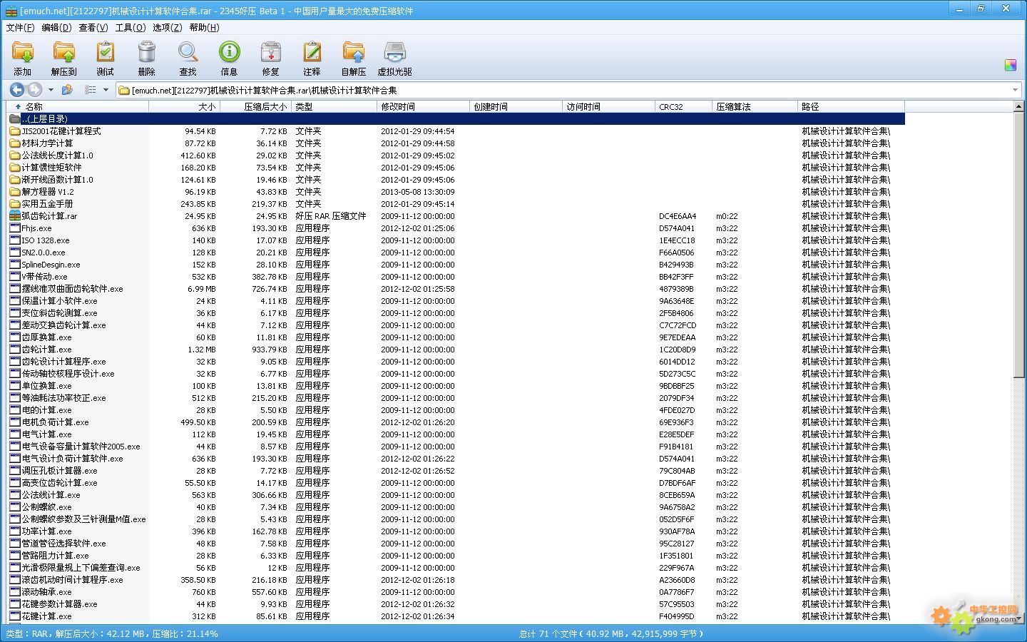This screenshot has height=642, width=1027.
Task: Select the SN2.0.0.exe file icon
Action: [x=15, y=253]
